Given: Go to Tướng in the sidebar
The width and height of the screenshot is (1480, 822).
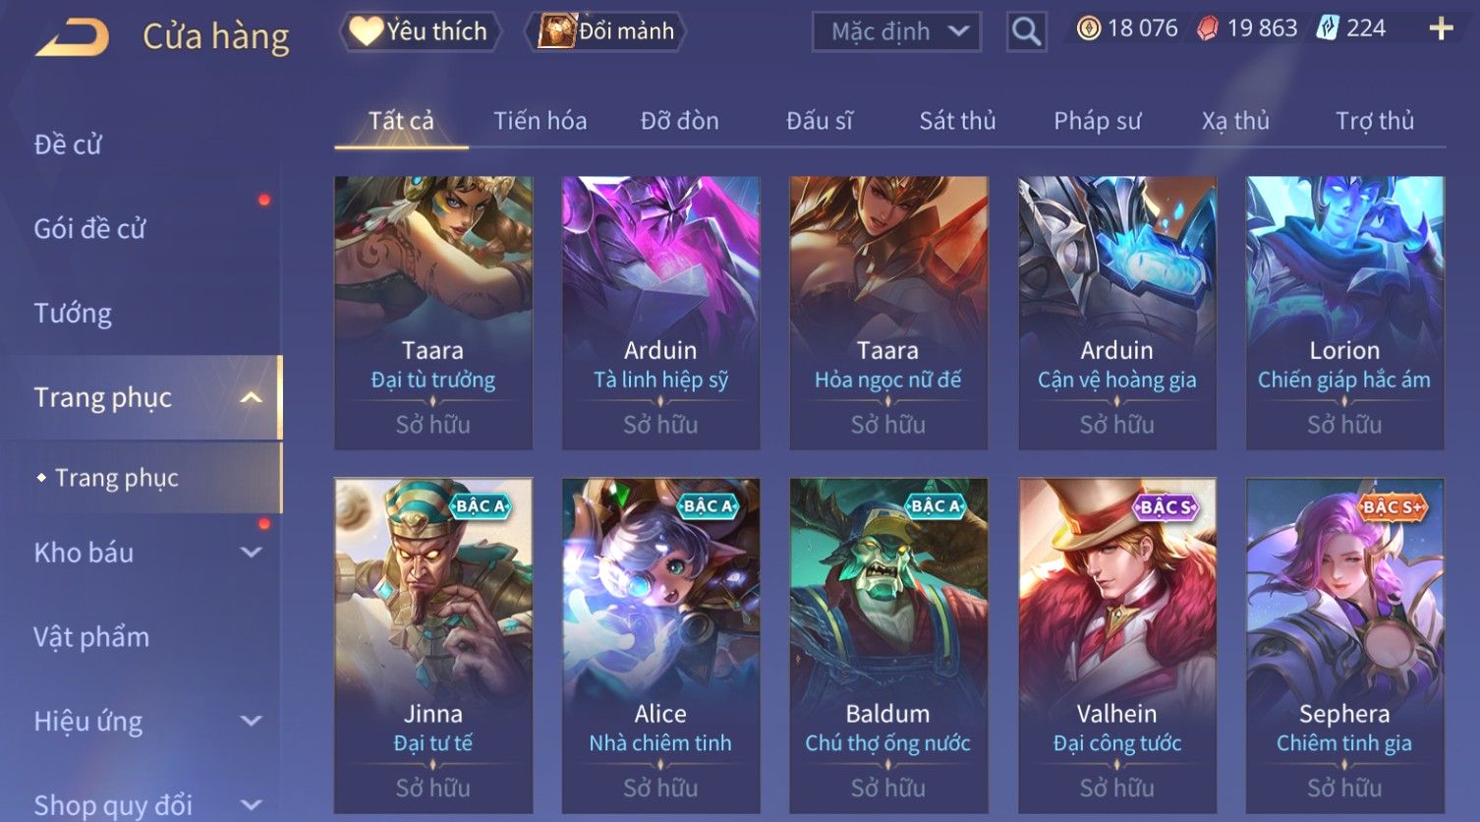Looking at the screenshot, I should click(73, 313).
